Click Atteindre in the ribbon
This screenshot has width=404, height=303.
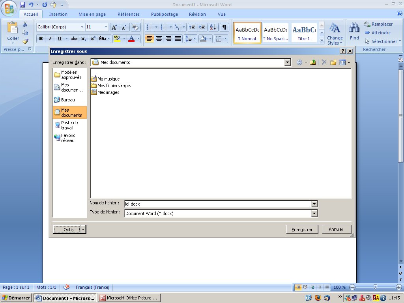(x=378, y=33)
